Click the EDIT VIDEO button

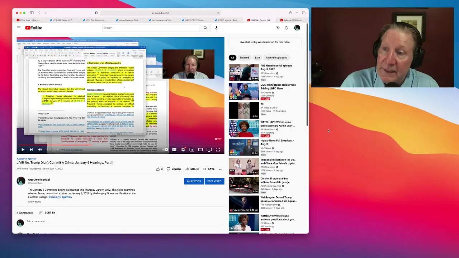pos(214,181)
